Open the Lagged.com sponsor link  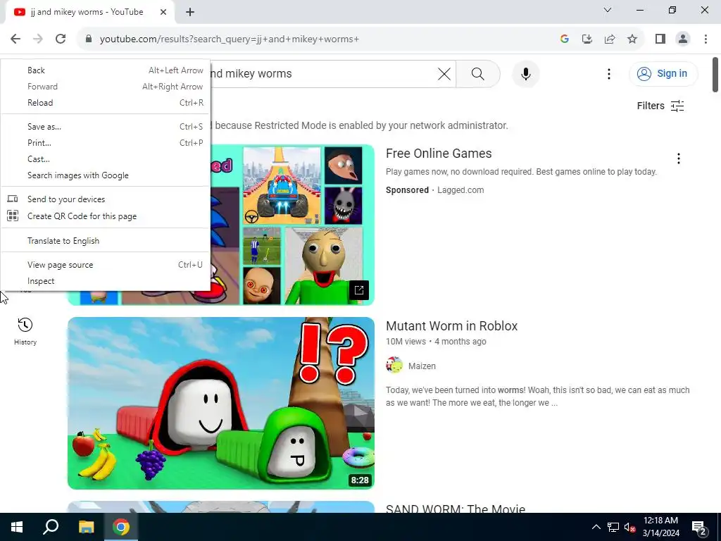click(460, 190)
